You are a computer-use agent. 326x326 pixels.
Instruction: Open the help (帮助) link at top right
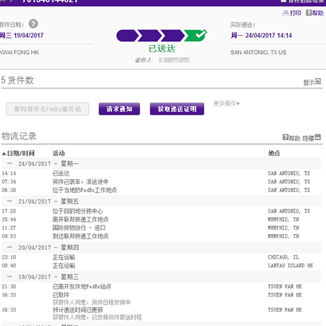click(315, 13)
